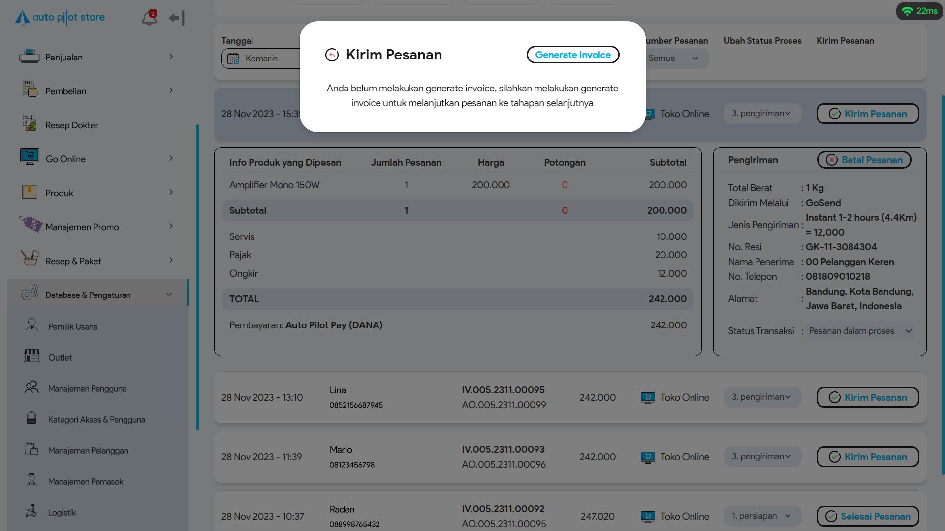The image size is (945, 531).
Task: Click the back icon beside Kirim Pesanan title
Action: coord(332,55)
